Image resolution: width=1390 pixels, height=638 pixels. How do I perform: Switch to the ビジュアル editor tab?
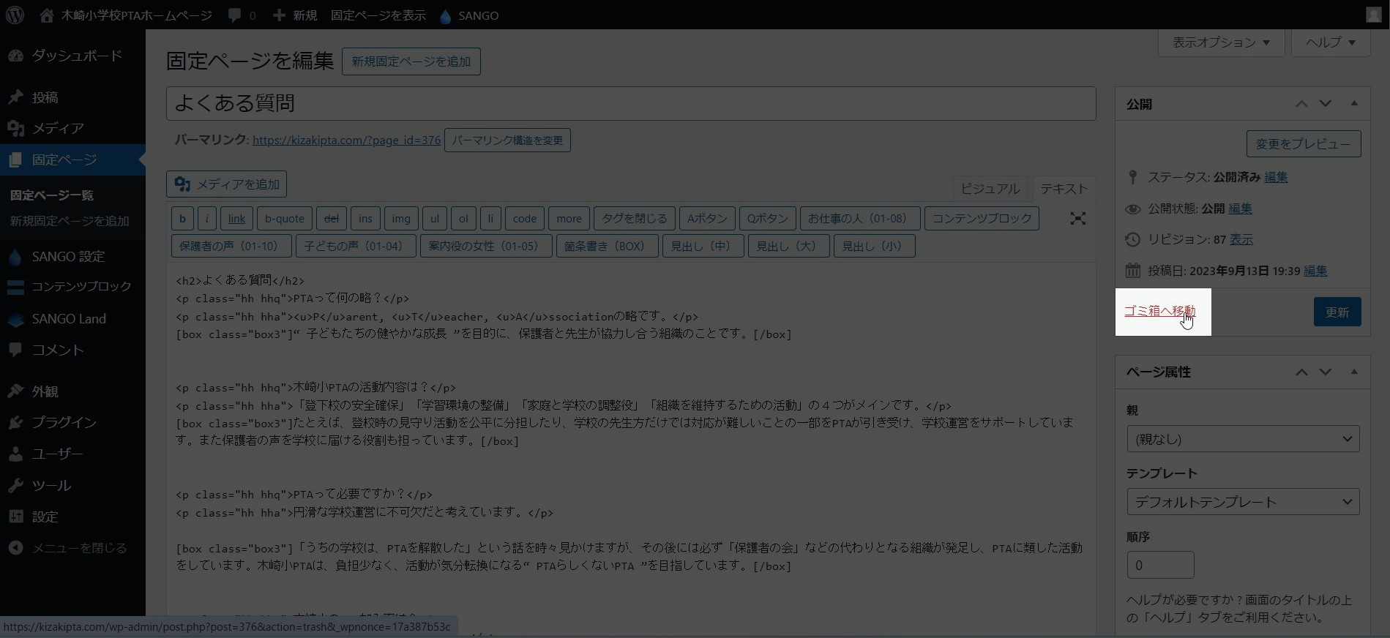990,189
